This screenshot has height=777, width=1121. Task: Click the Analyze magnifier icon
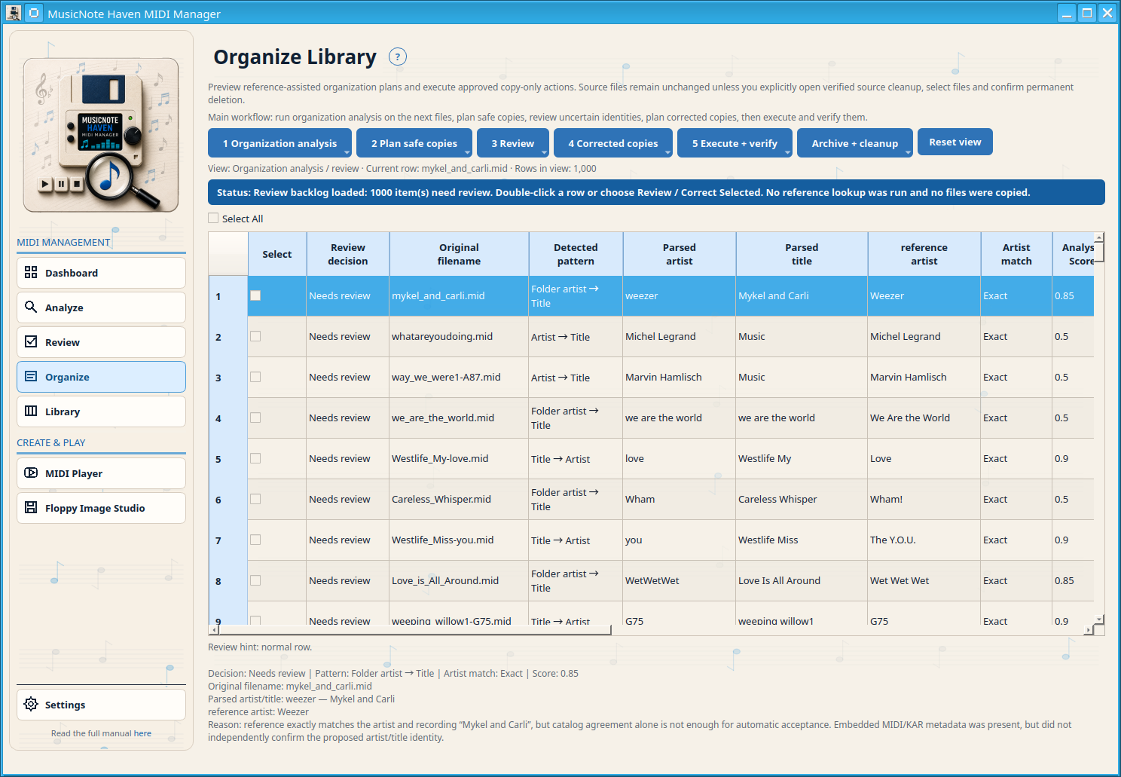(x=31, y=307)
